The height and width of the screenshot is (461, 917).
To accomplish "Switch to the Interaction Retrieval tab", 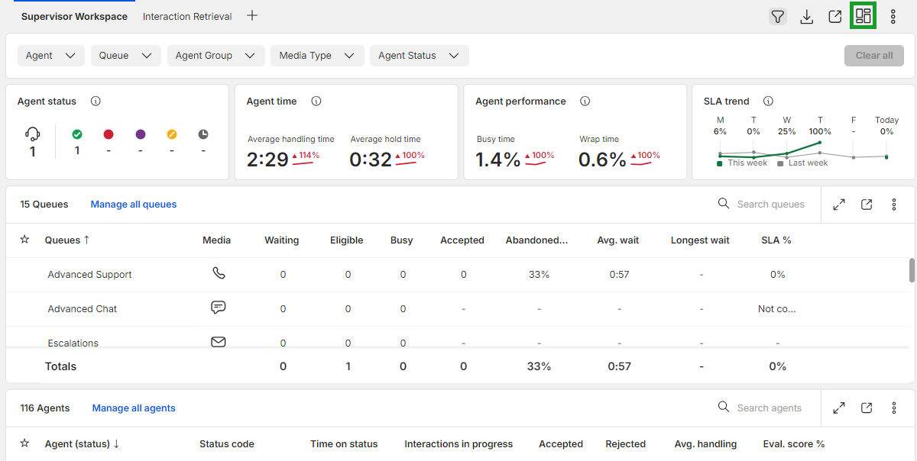I will pos(187,16).
